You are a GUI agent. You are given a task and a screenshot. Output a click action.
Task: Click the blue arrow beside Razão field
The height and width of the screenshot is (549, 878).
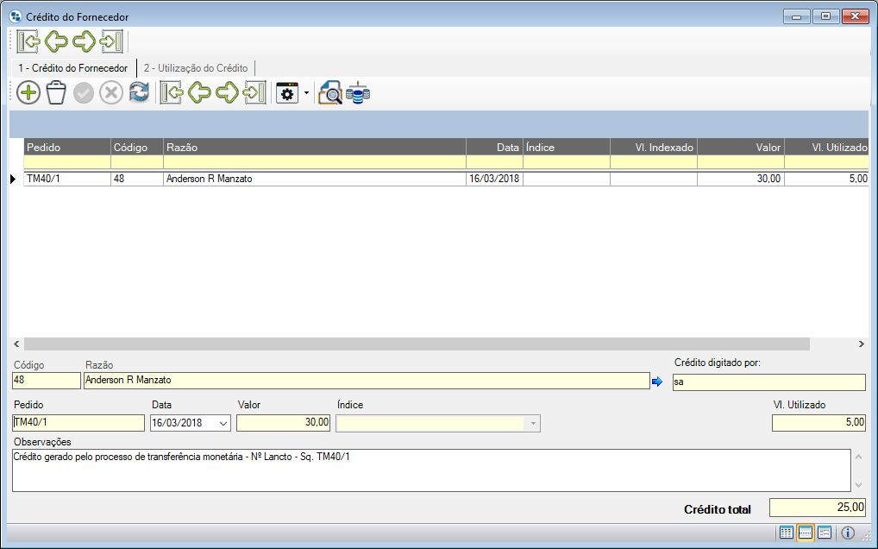point(657,382)
